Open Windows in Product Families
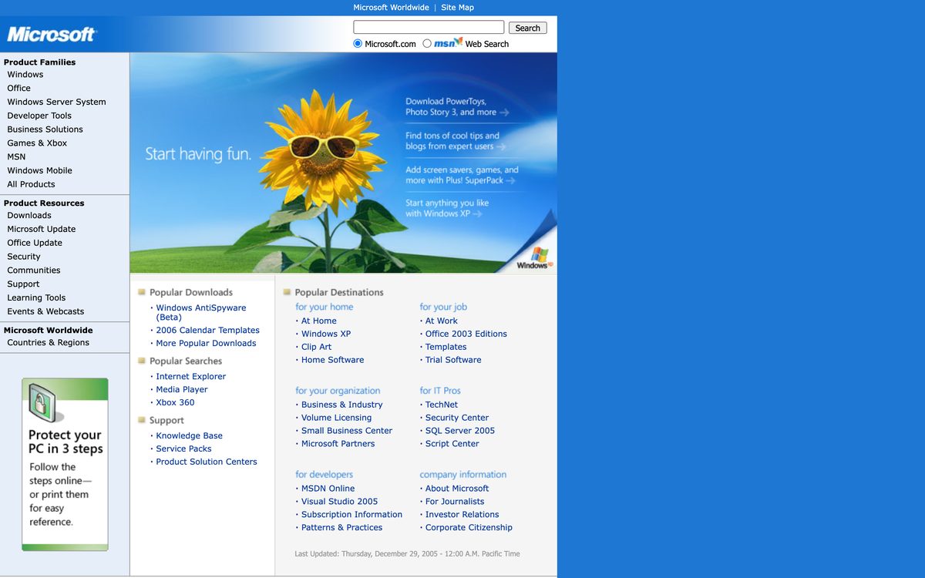Viewport: 925px width, 578px height. tap(25, 75)
